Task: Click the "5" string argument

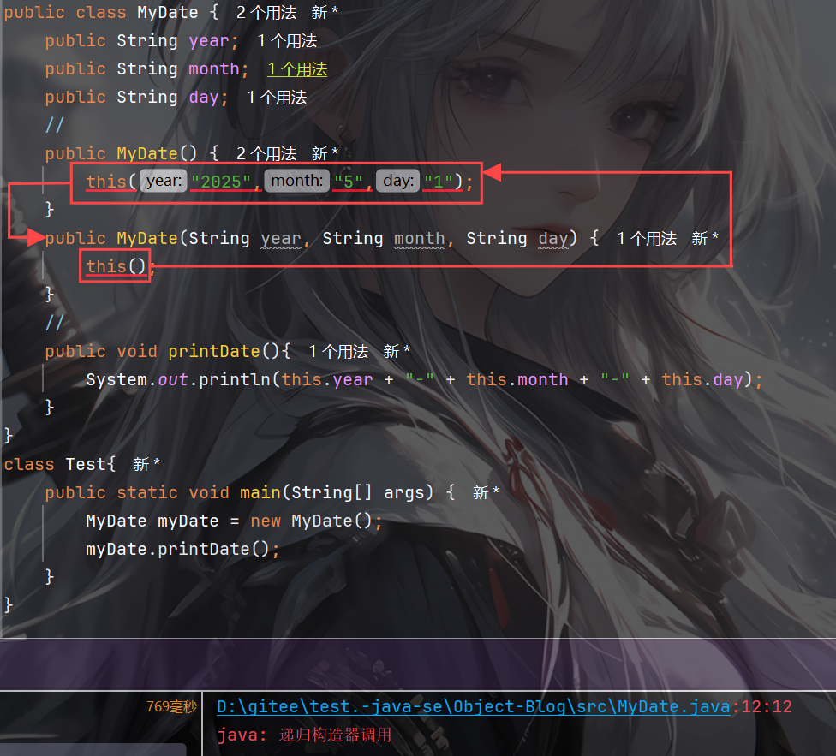Action: pyautogui.click(x=349, y=182)
